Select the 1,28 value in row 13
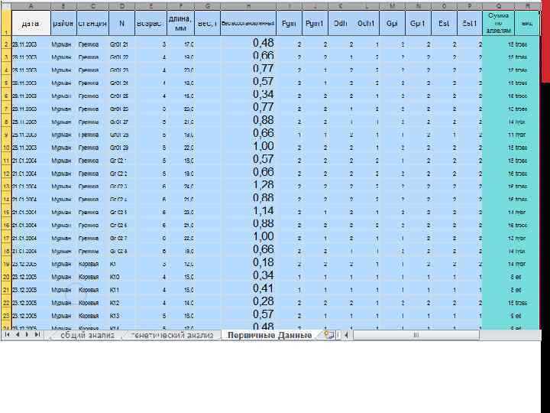Viewport: 550px width, 413px height. [x=248, y=186]
